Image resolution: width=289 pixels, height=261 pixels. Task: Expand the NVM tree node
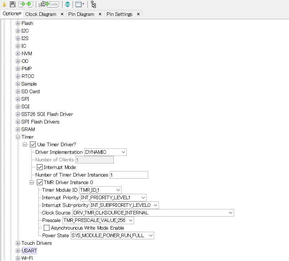click(x=18, y=53)
